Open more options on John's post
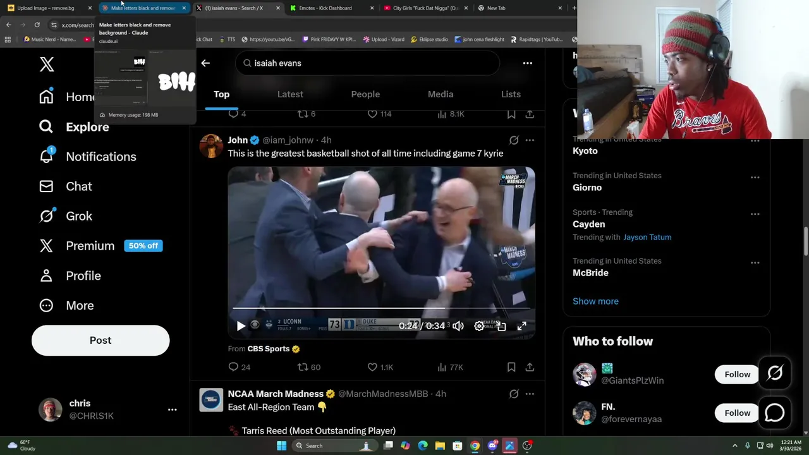The image size is (809, 455). 530,140
